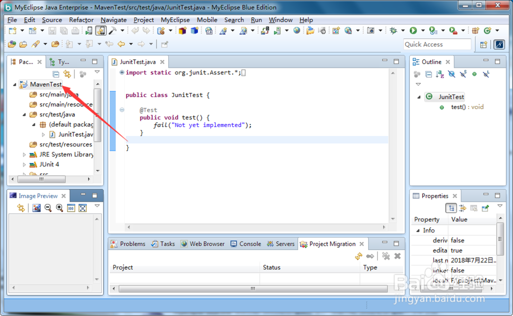Click the pin icon next to navigation arrows

[x=165, y=44]
